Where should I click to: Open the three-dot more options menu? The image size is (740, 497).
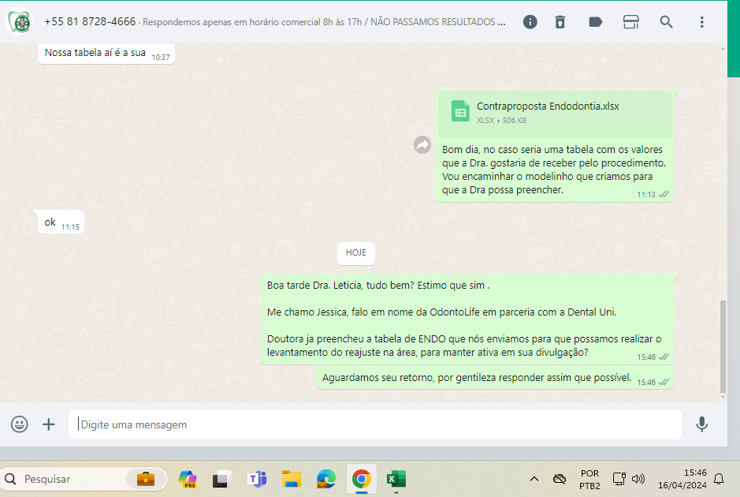[701, 22]
